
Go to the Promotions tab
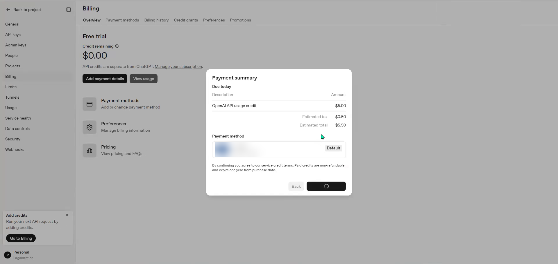pyautogui.click(x=240, y=20)
